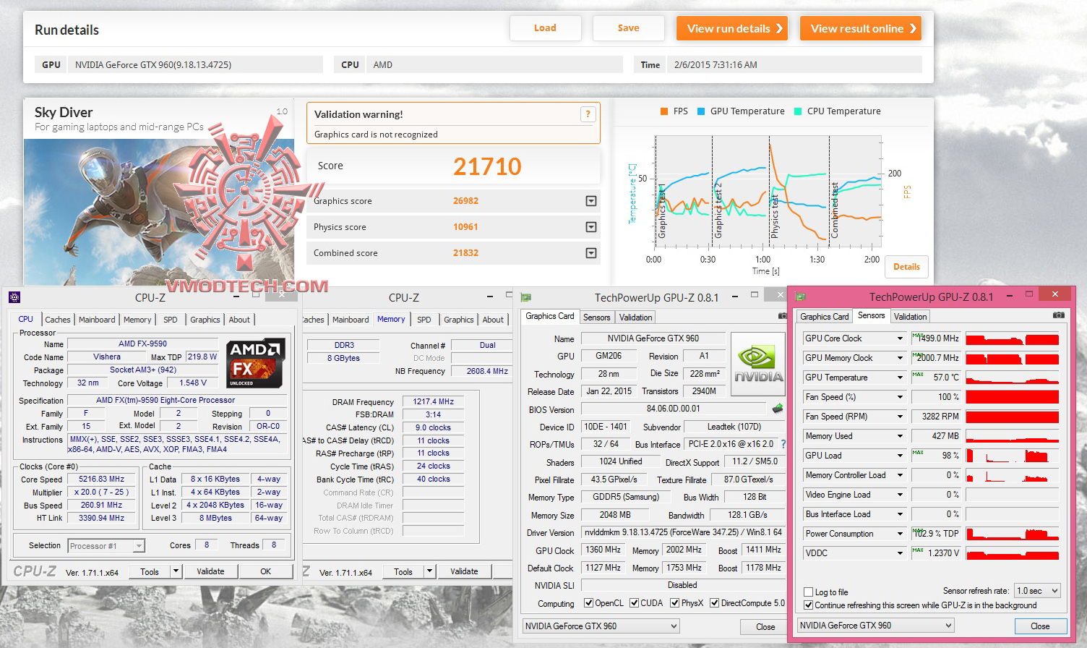This screenshot has height=648, width=1087.
Task: Click the GPU-Z screenshot camera icon
Action: pos(783,316)
